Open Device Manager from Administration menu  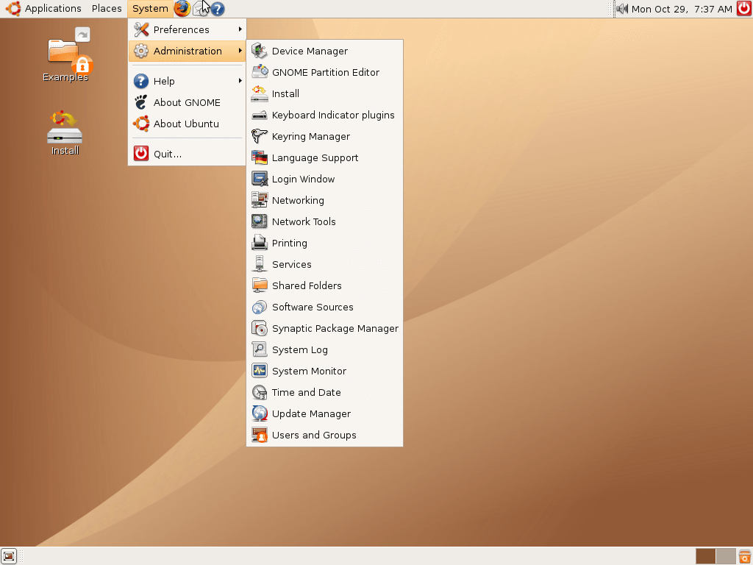click(x=324, y=51)
